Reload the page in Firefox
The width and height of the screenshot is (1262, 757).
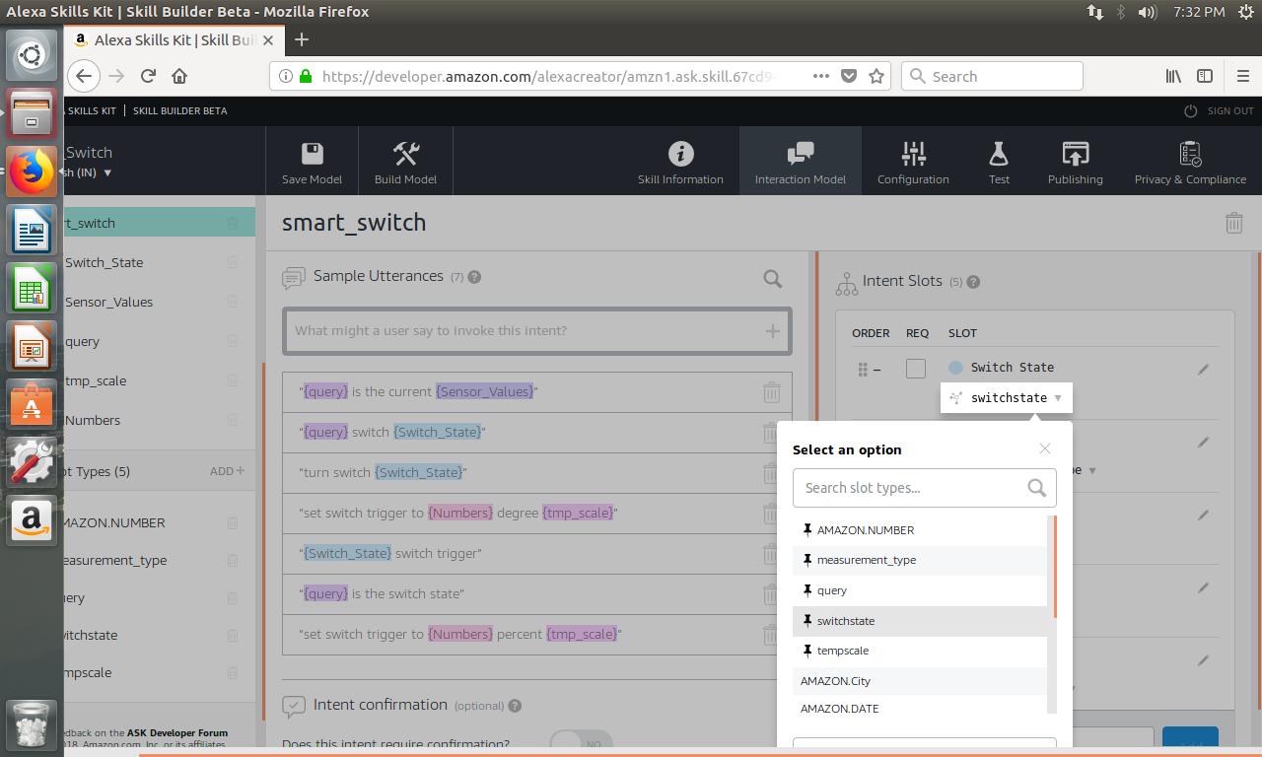[148, 76]
